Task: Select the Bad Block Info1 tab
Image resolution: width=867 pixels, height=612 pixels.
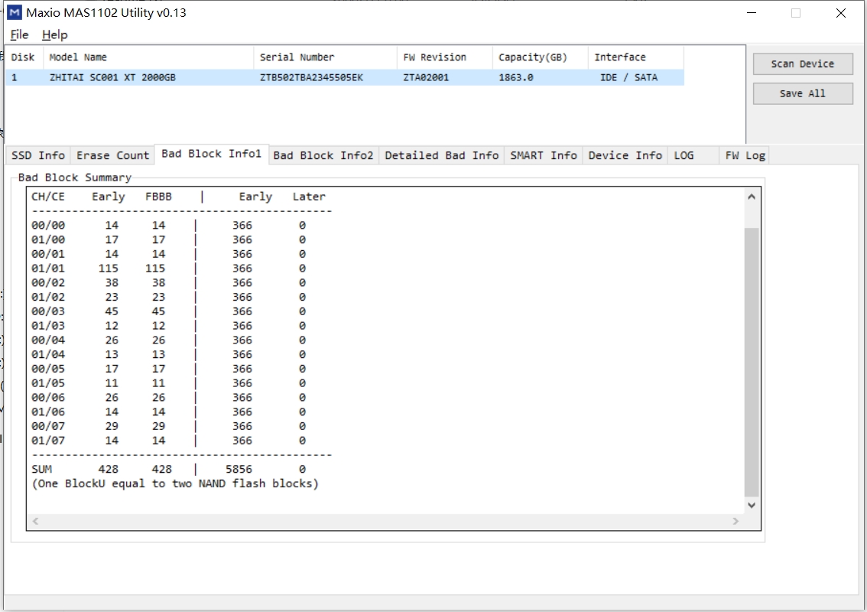Action: 211,154
